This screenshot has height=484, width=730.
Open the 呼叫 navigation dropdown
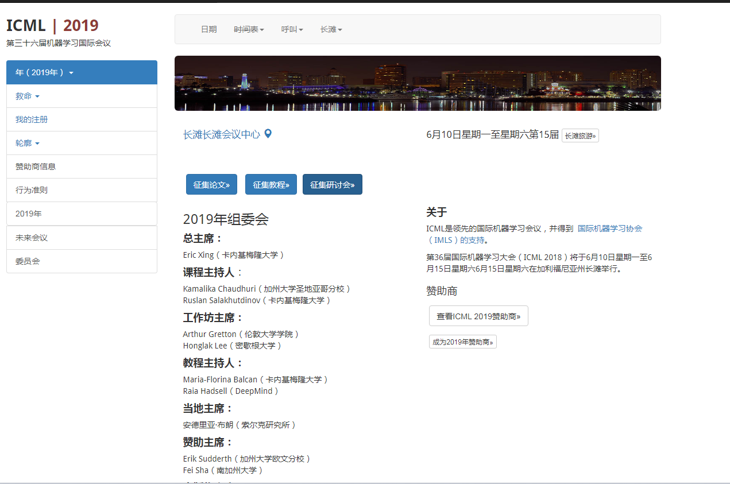[x=292, y=29]
